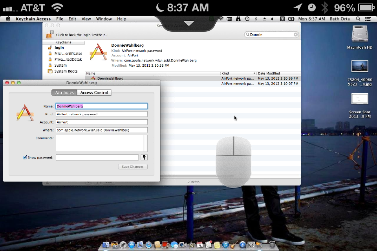The height and width of the screenshot is (251, 377).
Task: Sort list by the Name column header
Action: 153,73
